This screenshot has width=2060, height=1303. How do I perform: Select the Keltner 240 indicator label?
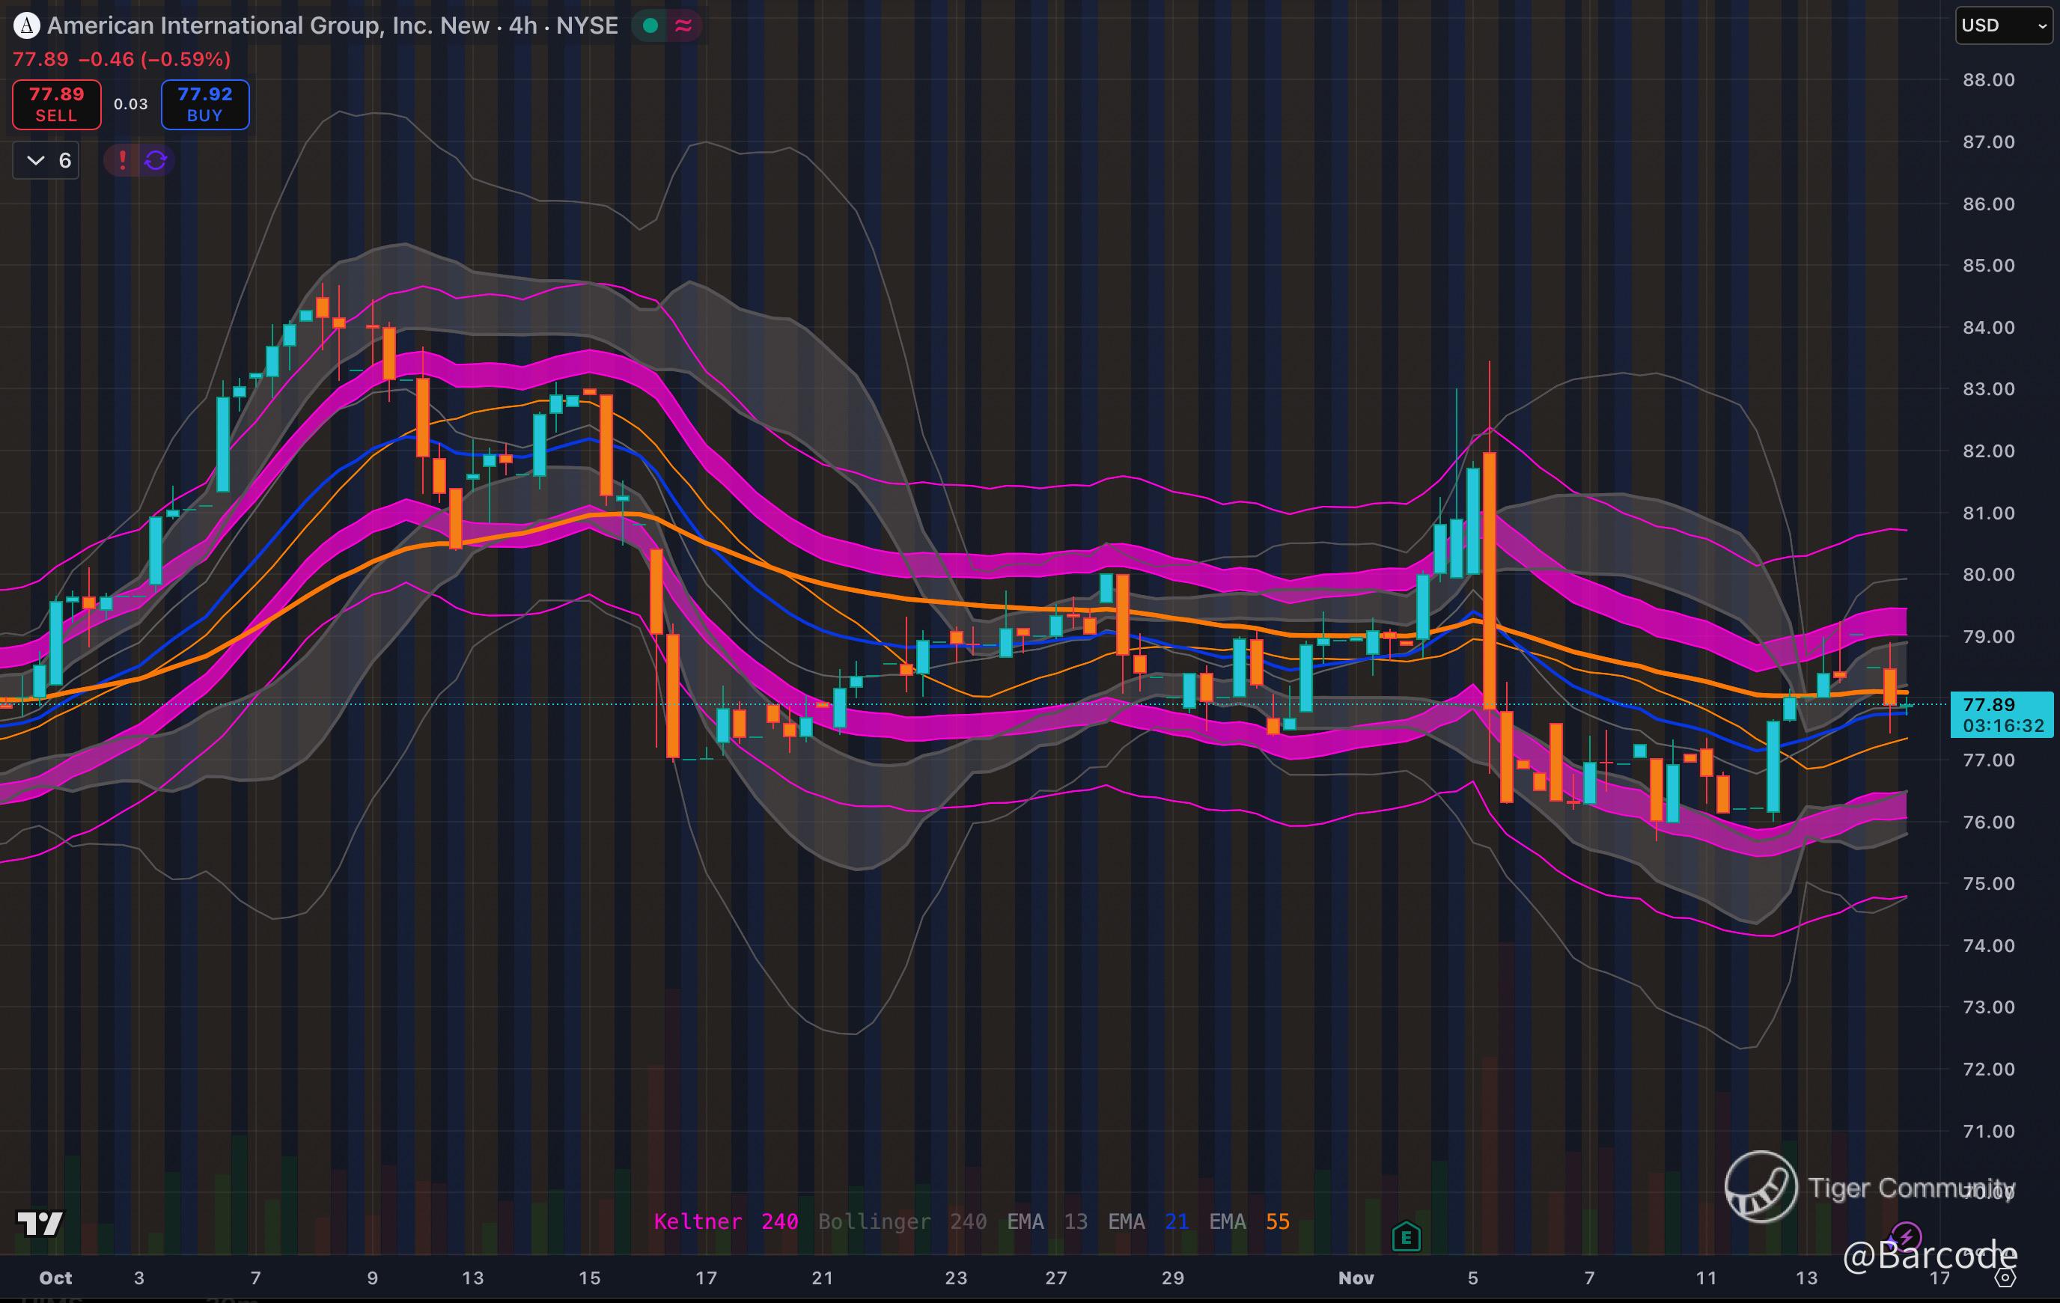click(725, 1221)
